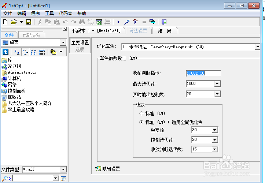
Task: Switch to 代码本 1 - [Untitled1] tab
Action: 97,31
